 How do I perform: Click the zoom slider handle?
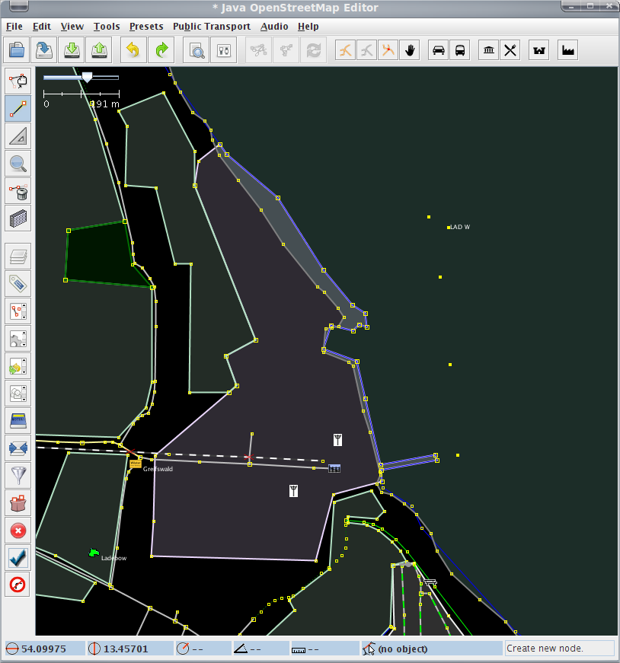[87, 77]
